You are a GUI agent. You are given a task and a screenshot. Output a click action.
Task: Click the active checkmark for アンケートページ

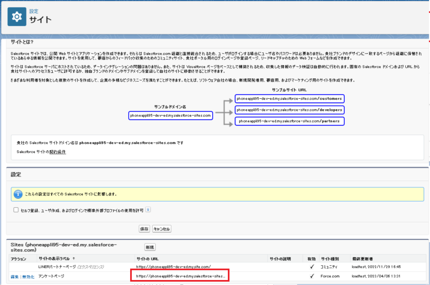click(x=311, y=276)
